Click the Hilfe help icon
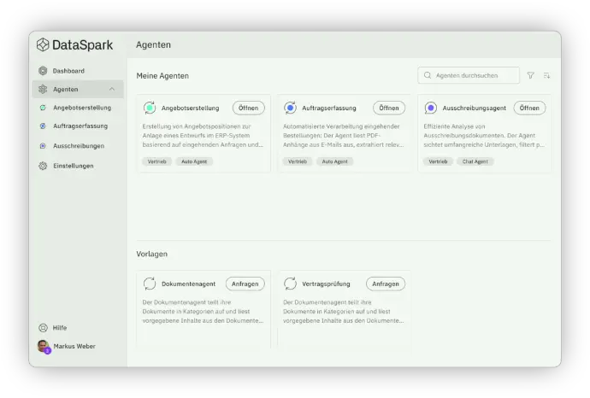590x398 pixels. tap(43, 328)
